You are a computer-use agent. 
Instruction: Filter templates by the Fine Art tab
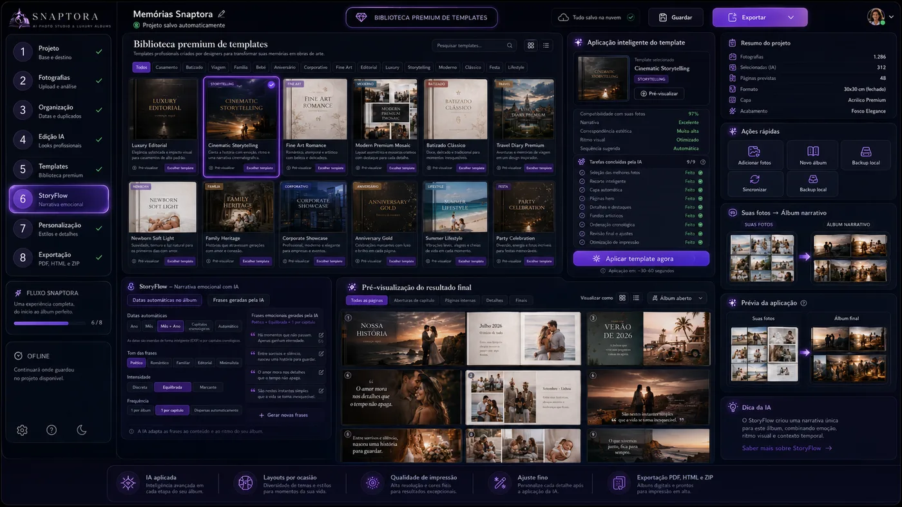click(x=344, y=67)
